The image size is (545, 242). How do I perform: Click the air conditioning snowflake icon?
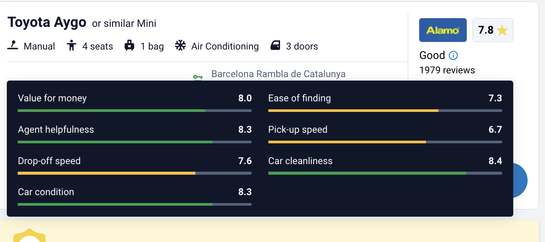point(180,46)
